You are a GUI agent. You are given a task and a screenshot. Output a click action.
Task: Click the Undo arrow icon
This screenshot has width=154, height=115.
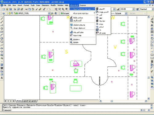[x=44, y=9]
